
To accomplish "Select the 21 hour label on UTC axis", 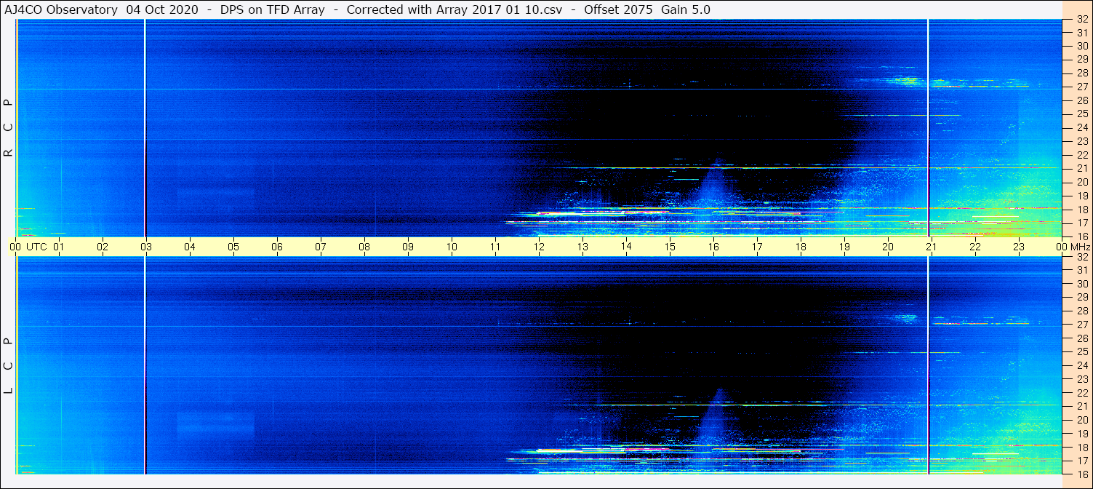I will pyautogui.click(x=932, y=247).
